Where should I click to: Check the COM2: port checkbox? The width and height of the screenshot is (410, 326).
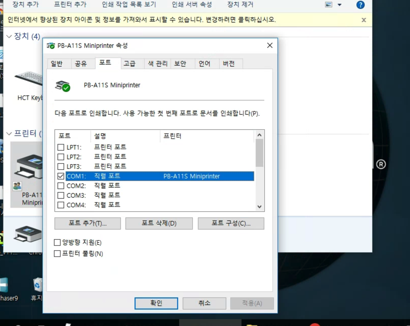61,186
